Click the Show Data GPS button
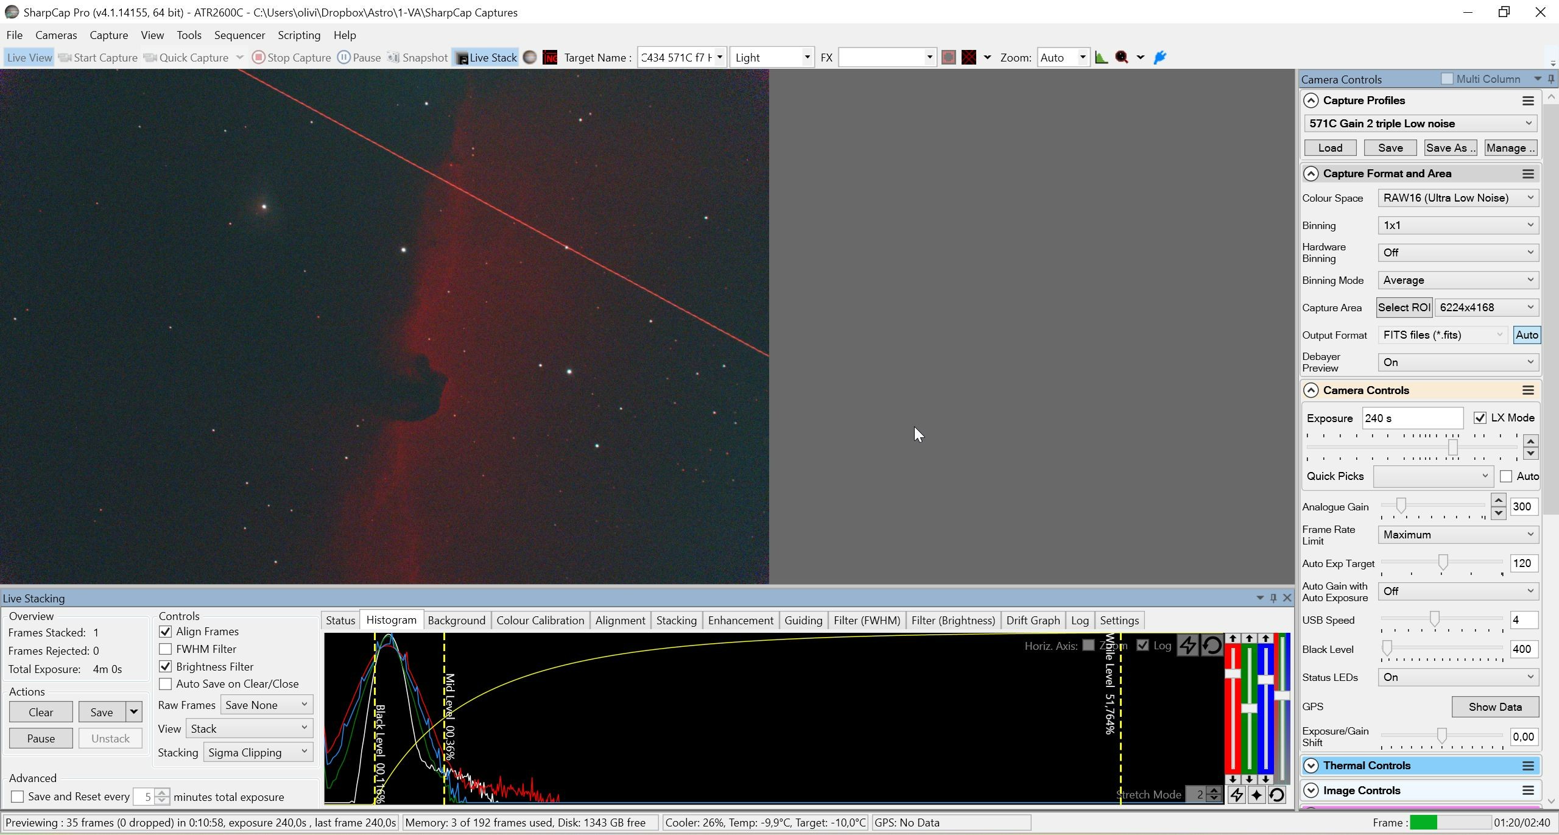The image size is (1559, 835). [1495, 707]
